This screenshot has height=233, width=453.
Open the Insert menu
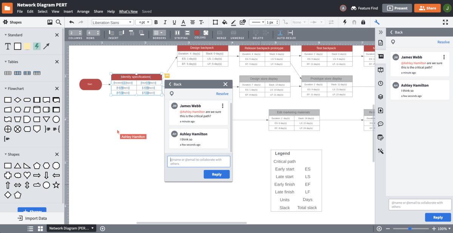coord(68,12)
